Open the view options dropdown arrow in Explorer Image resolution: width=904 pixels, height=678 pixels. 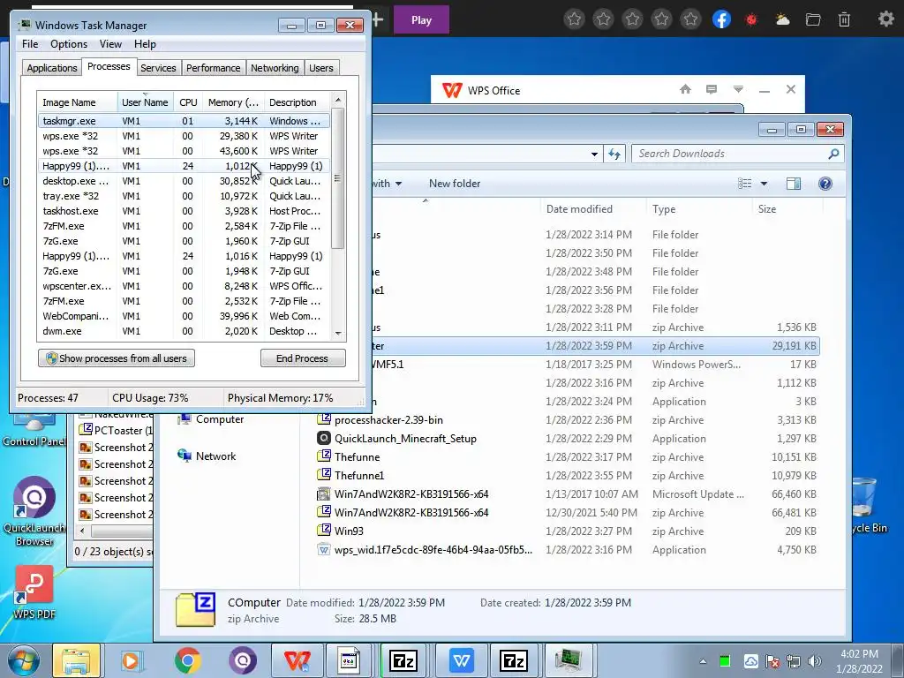(764, 184)
